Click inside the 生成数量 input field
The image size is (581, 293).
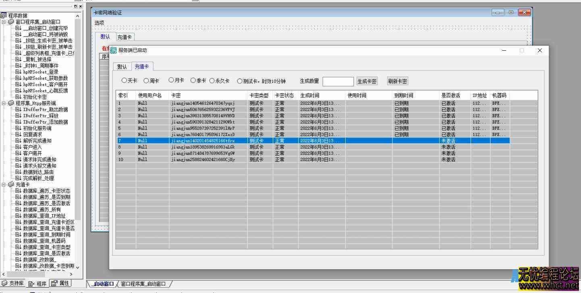click(x=338, y=81)
